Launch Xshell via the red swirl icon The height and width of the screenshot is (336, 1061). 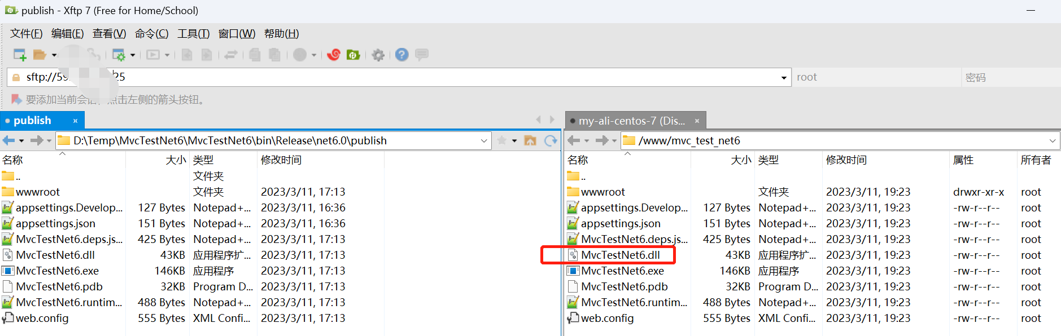click(334, 55)
